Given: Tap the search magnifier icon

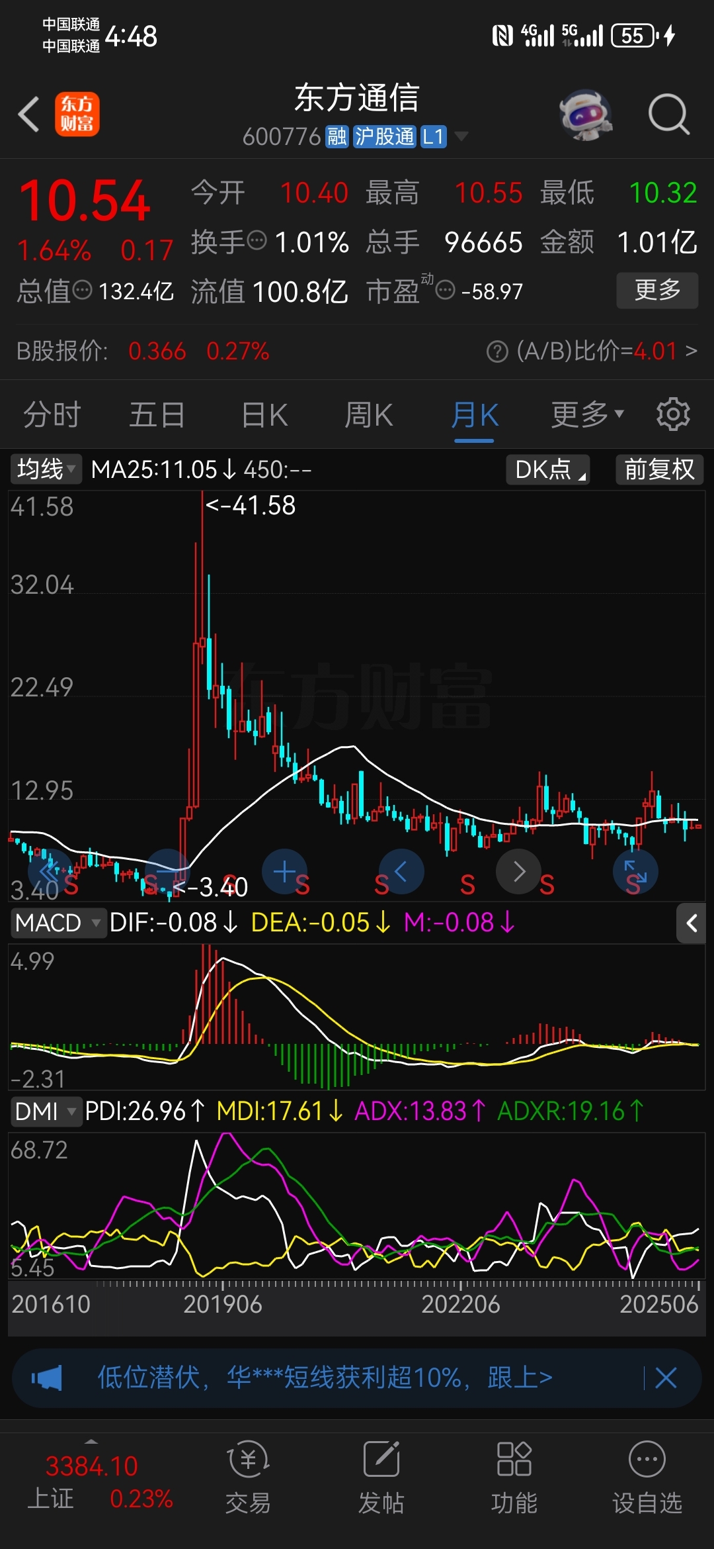Looking at the screenshot, I should click(x=669, y=115).
